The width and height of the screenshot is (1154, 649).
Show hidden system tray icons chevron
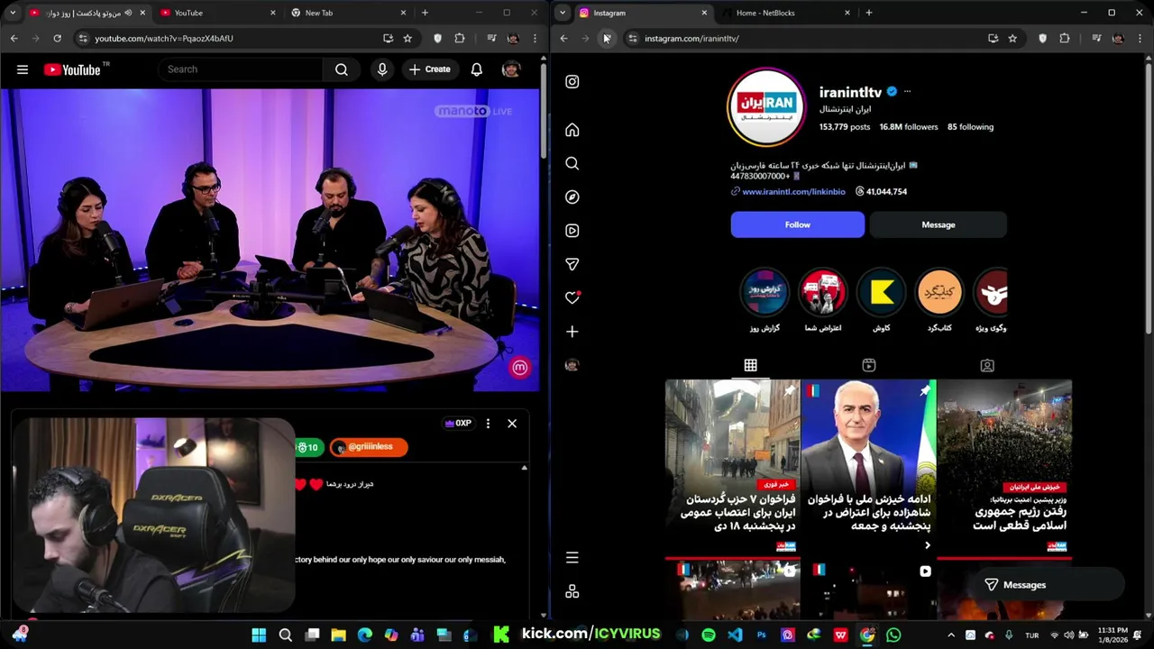[951, 635]
